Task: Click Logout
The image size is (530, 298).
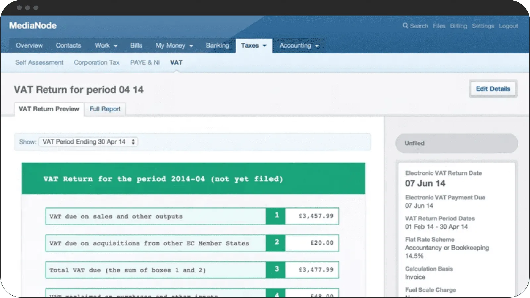Action: tap(508, 26)
